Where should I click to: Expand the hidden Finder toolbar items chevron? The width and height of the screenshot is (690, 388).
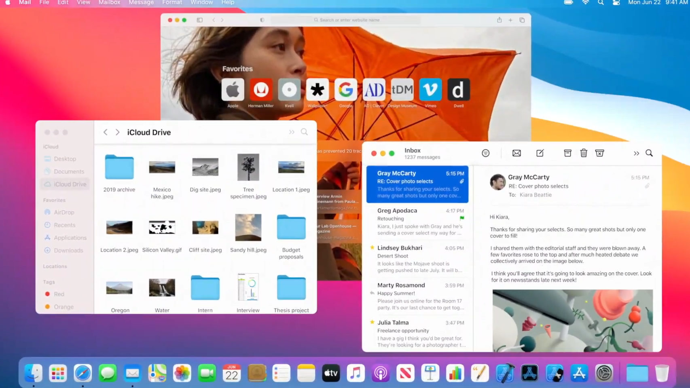[291, 132]
